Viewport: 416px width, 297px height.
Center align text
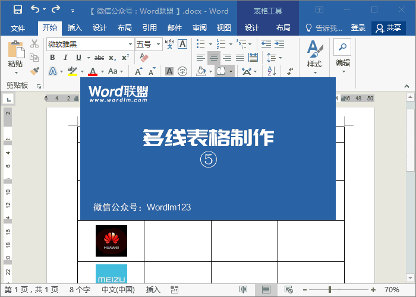click(x=214, y=58)
